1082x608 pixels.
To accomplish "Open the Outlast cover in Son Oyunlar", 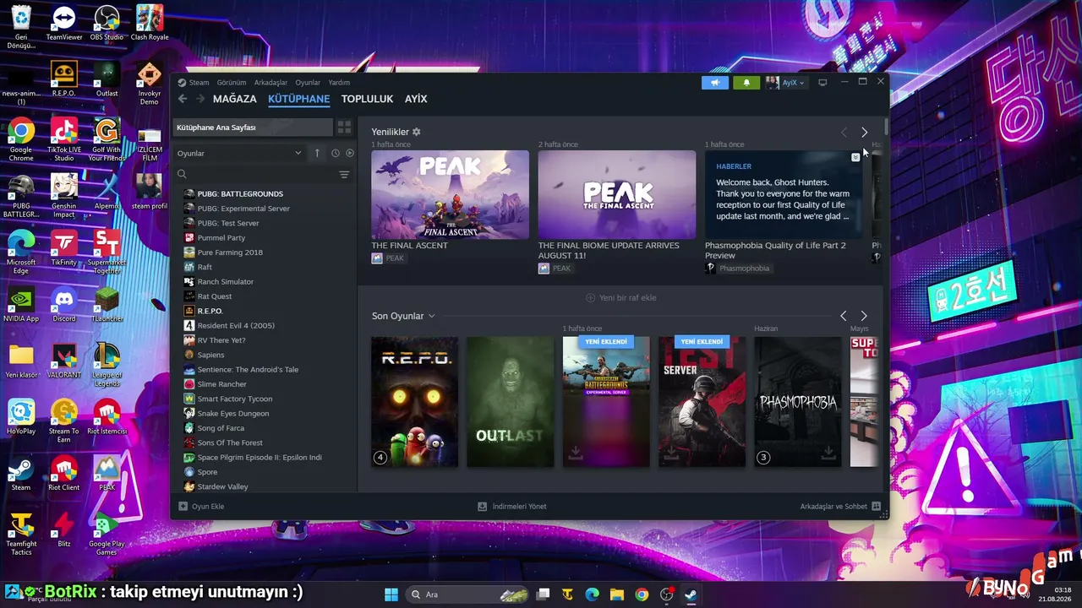I will [x=511, y=402].
